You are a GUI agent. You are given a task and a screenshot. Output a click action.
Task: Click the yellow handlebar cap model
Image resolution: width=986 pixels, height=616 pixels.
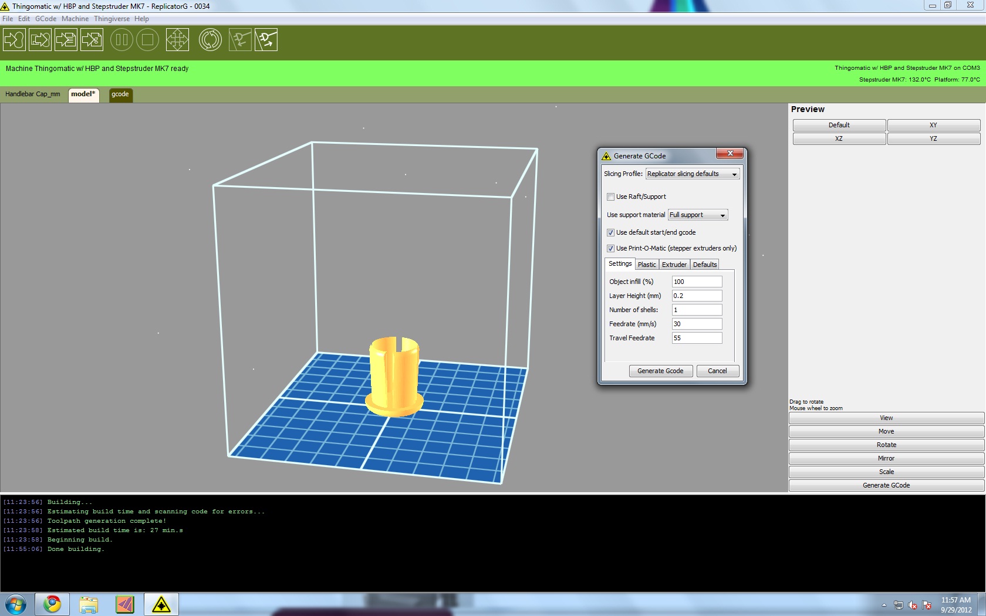(394, 376)
